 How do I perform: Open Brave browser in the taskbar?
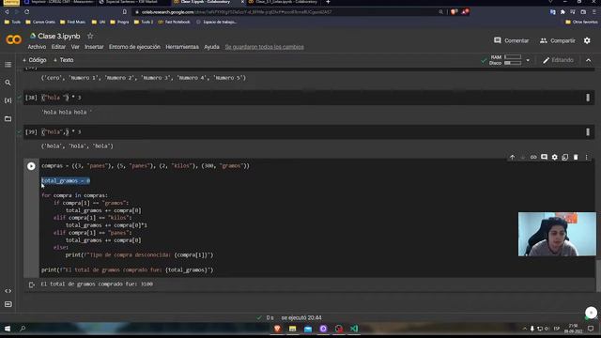point(277,329)
